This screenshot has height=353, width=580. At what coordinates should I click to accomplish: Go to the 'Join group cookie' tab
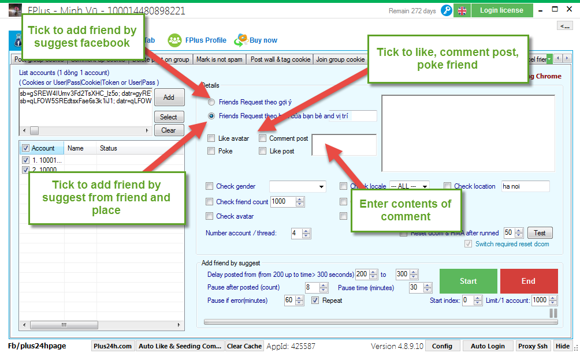340,59
